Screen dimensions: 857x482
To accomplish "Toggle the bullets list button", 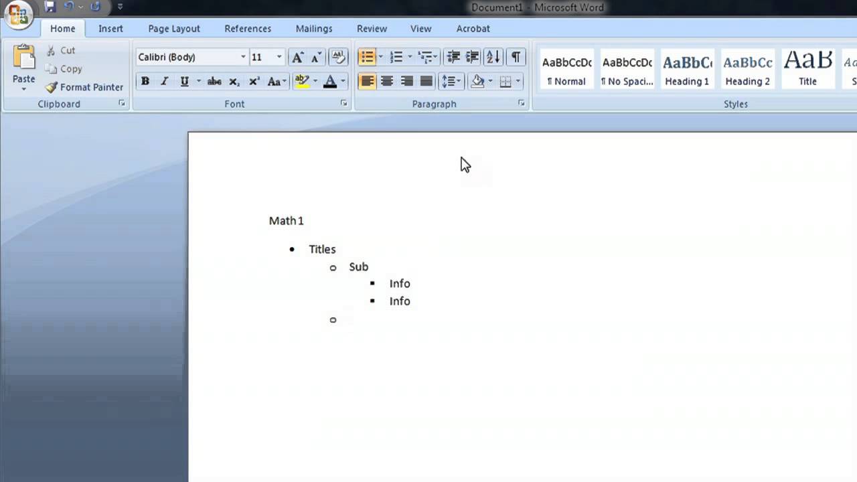I will pyautogui.click(x=367, y=58).
